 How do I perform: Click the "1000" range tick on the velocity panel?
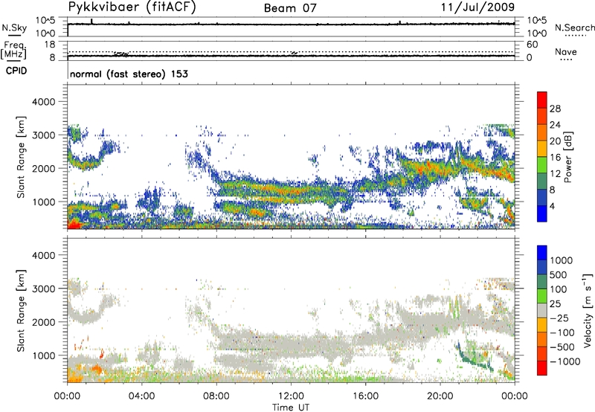click(x=43, y=355)
